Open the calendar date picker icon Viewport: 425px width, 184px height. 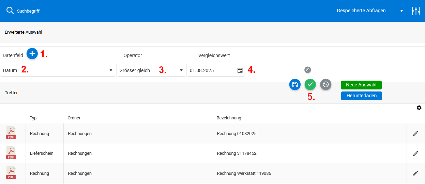click(240, 70)
